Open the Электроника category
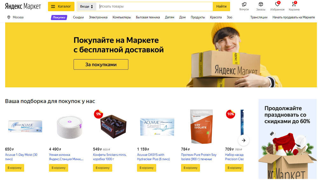The height and width of the screenshot is (180, 318). pos(98,17)
